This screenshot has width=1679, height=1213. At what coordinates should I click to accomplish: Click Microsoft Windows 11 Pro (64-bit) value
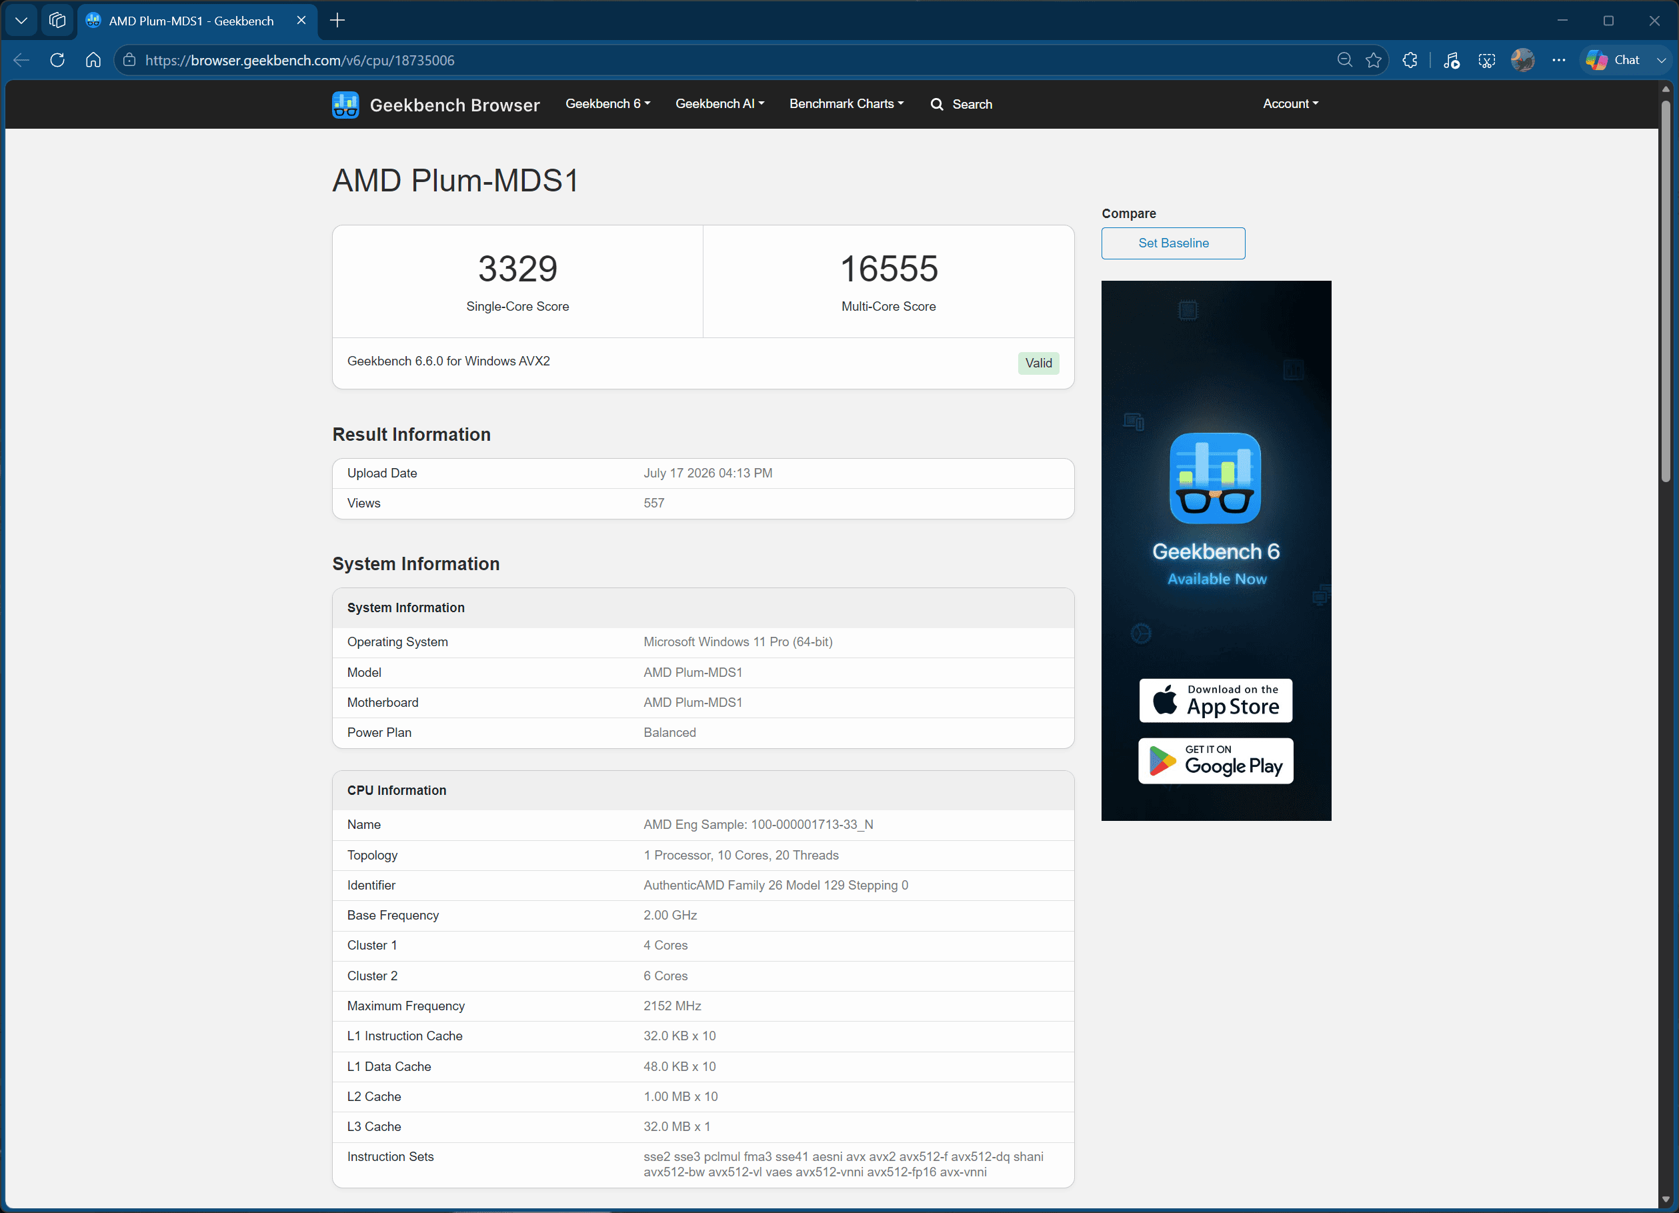[x=738, y=642]
